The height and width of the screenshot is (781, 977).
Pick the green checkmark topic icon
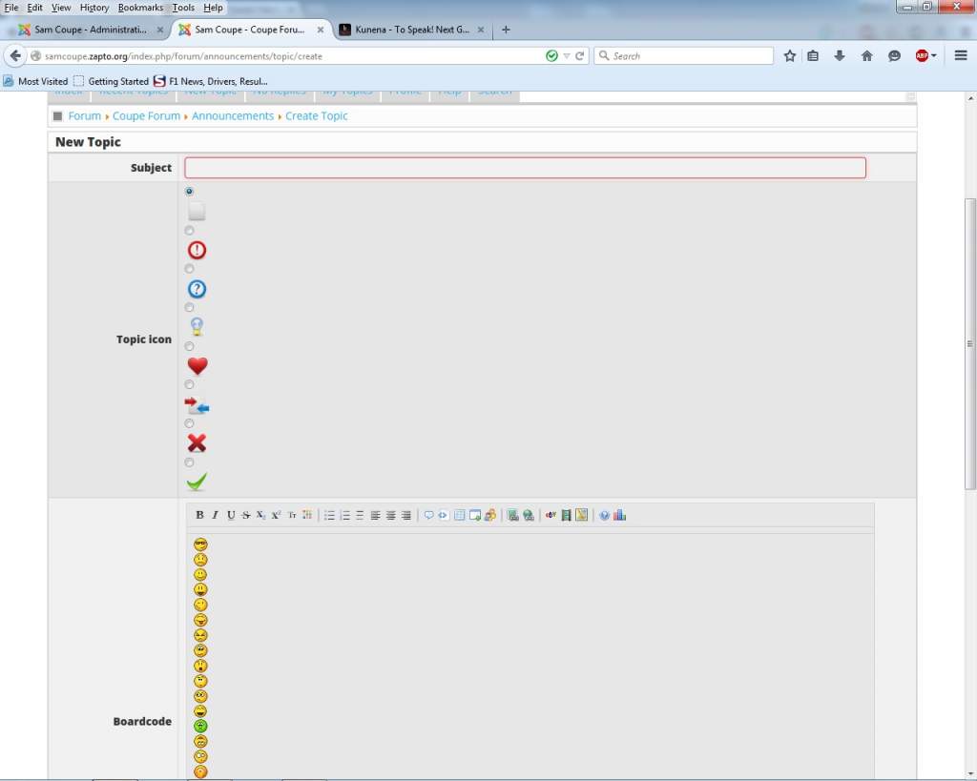point(189,462)
